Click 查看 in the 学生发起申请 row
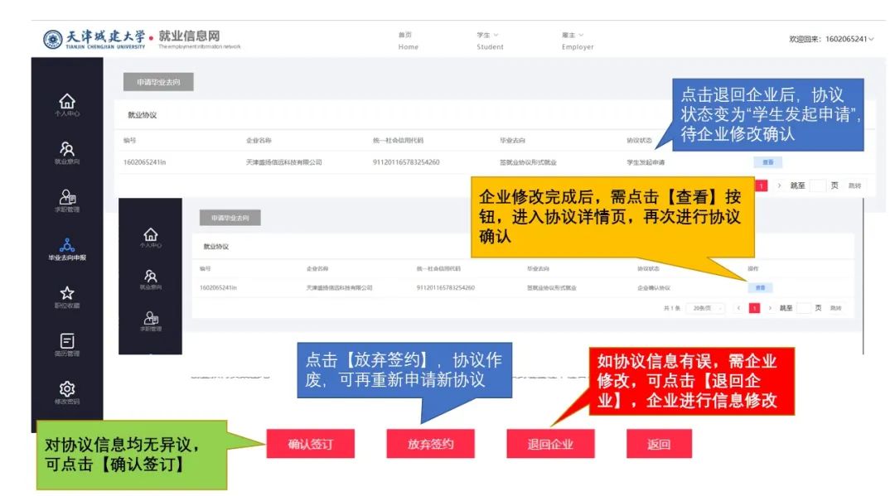895x496 pixels. coord(767,162)
